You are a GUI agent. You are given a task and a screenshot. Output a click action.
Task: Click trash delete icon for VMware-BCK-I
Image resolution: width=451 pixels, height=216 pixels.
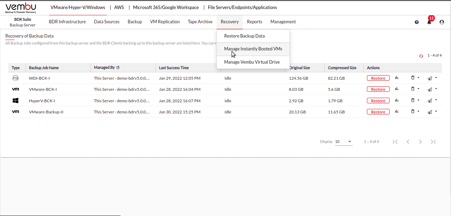tap(413, 89)
